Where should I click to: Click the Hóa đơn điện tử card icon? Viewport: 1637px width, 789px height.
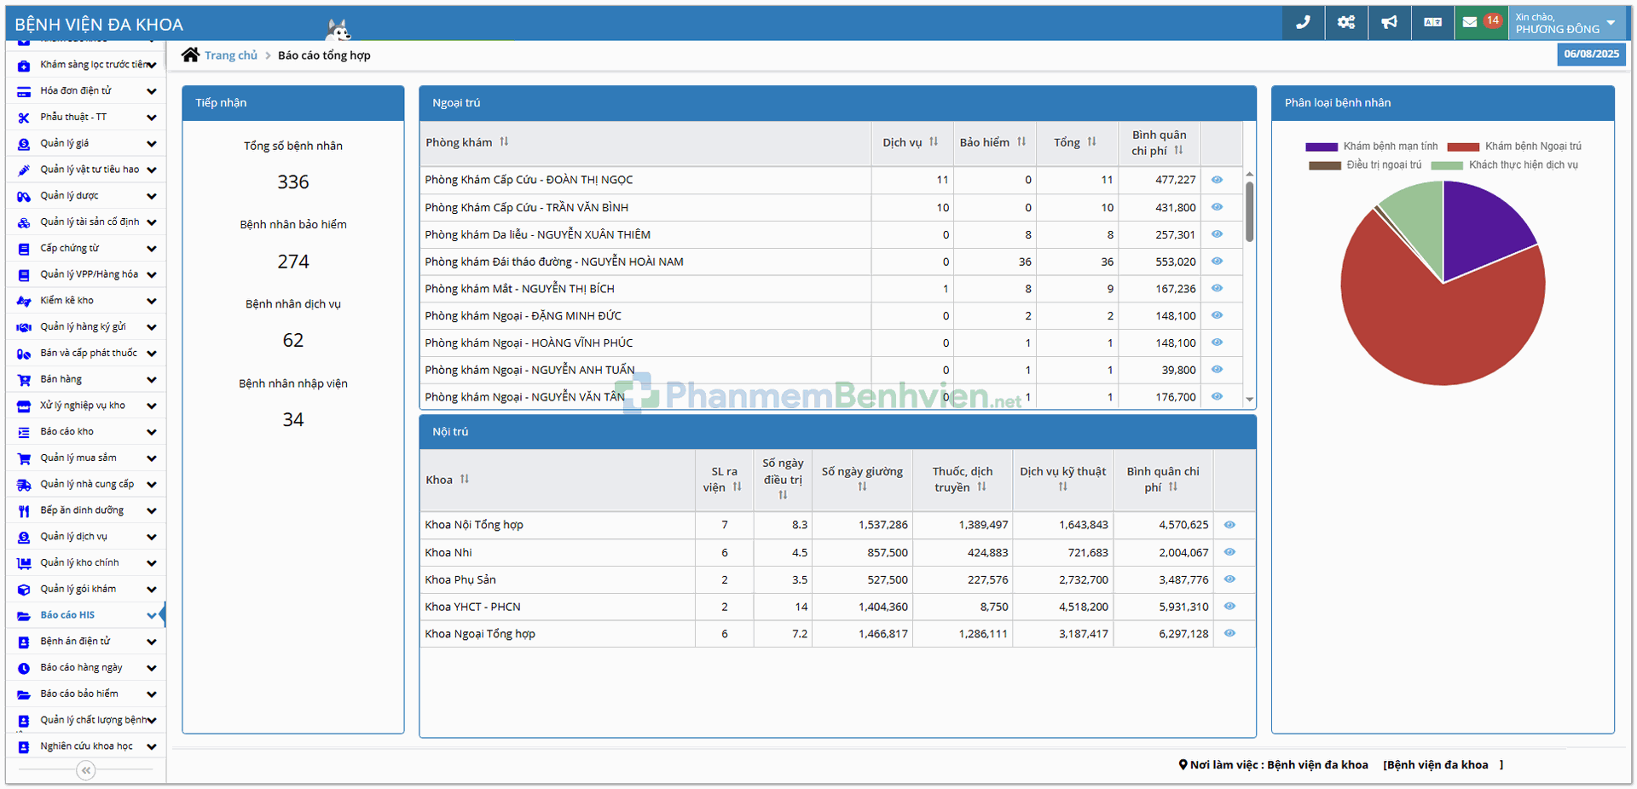(24, 91)
